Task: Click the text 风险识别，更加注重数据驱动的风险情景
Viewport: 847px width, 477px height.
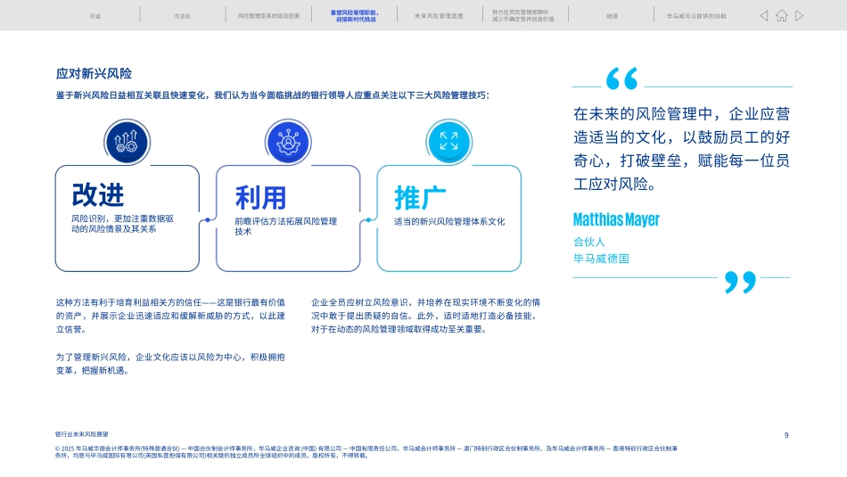Action: (123, 224)
